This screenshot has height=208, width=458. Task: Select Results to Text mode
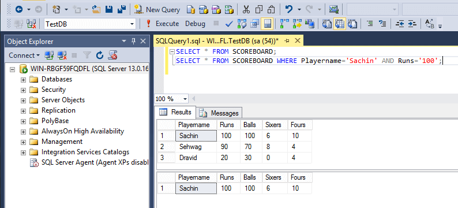tap(326, 24)
